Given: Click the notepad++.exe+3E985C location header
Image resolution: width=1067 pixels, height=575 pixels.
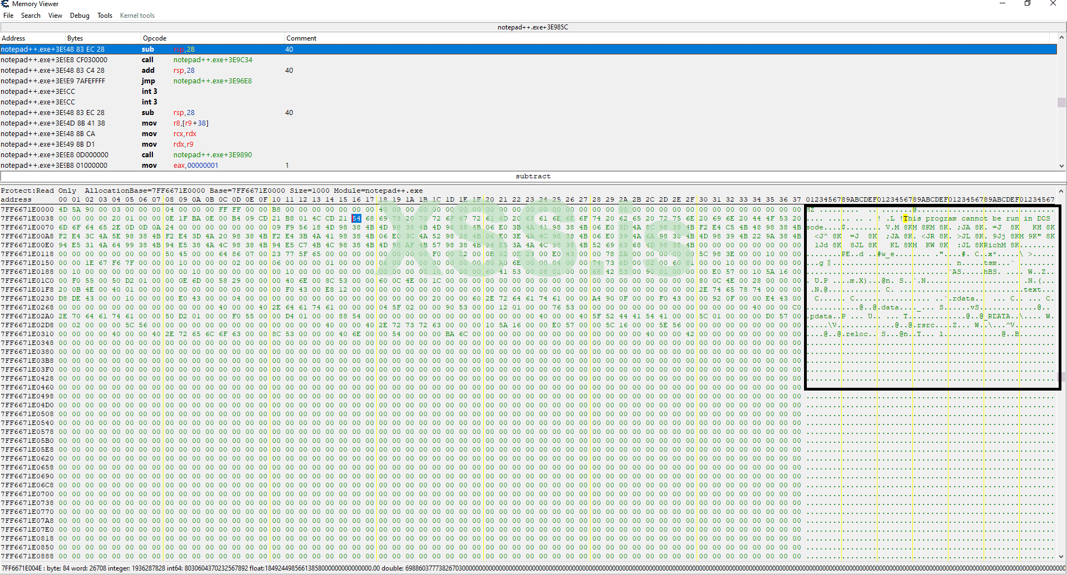Looking at the screenshot, I should [x=533, y=27].
